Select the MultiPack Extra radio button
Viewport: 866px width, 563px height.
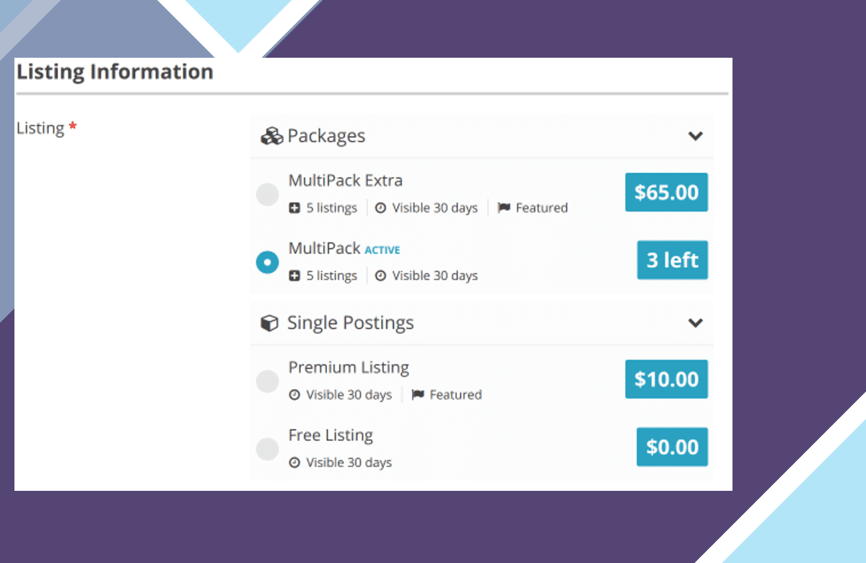268,193
